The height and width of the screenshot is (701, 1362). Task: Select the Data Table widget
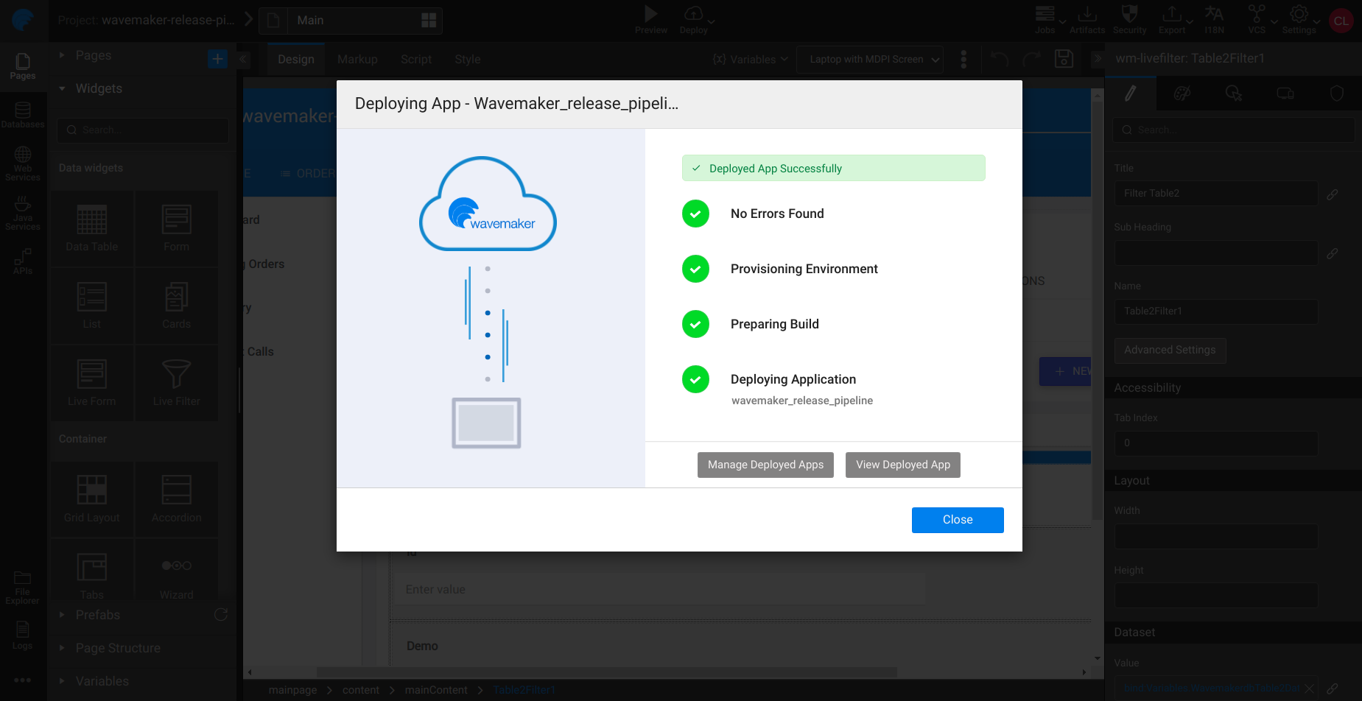pyautogui.click(x=91, y=228)
